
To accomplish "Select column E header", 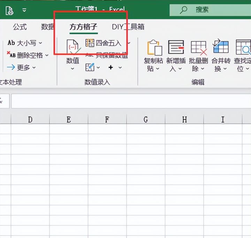I will point(69,120).
